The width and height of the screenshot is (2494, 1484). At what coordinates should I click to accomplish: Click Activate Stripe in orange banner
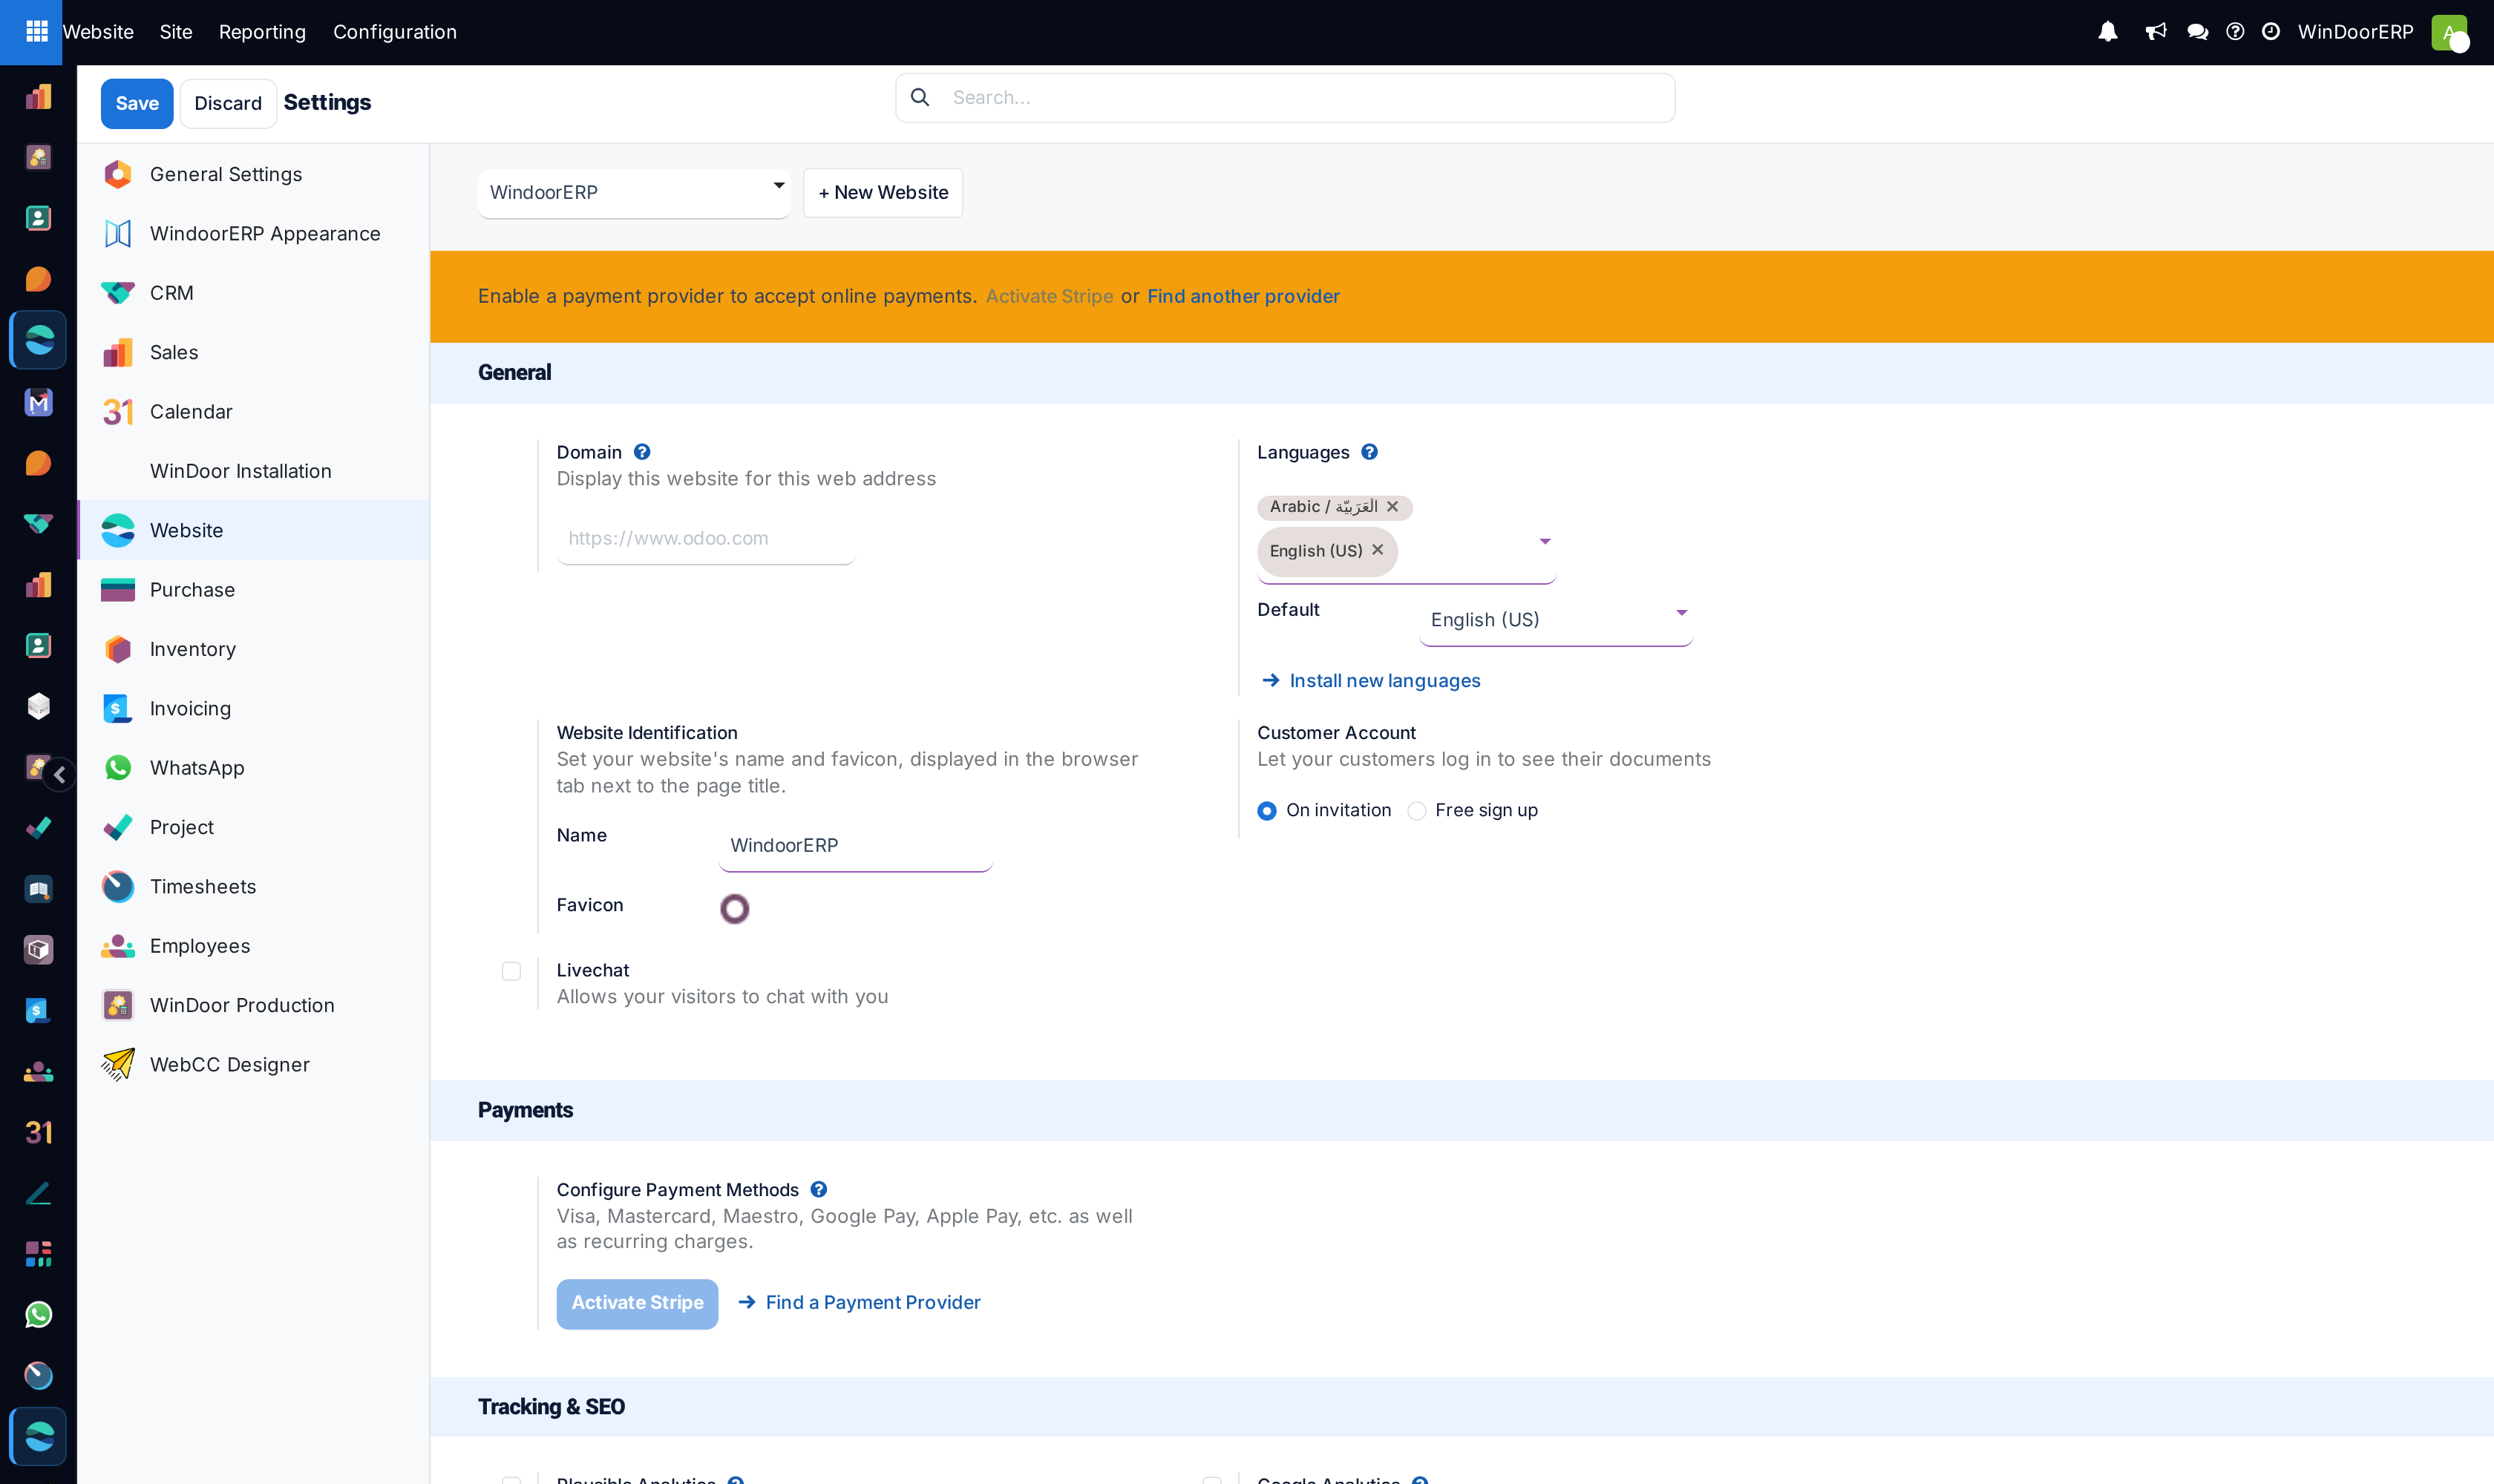pos(1048,296)
